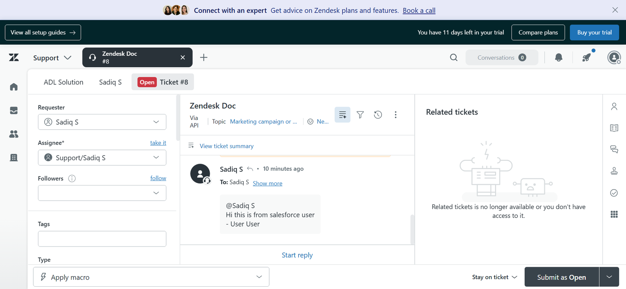Screen dimensions: 626x289
Task: Click the 10 minutes ago timestamp
Action: pos(283,169)
